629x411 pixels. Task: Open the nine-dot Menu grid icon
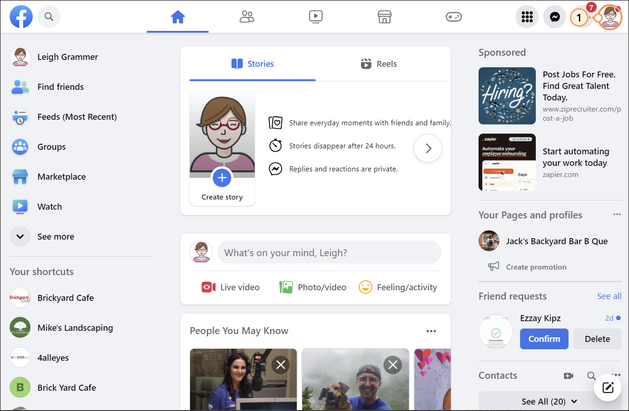tap(527, 17)
